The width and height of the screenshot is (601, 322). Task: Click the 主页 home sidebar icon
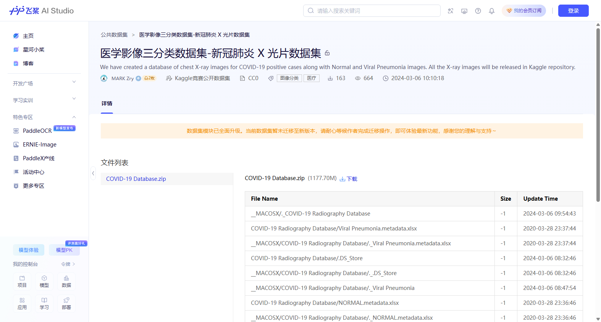(x=16, y=36)
